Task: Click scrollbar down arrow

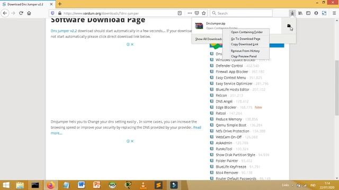Action: (337, 178)
